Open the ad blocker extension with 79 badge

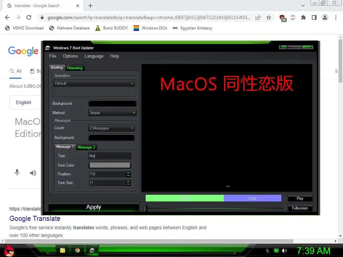point(282,18)
